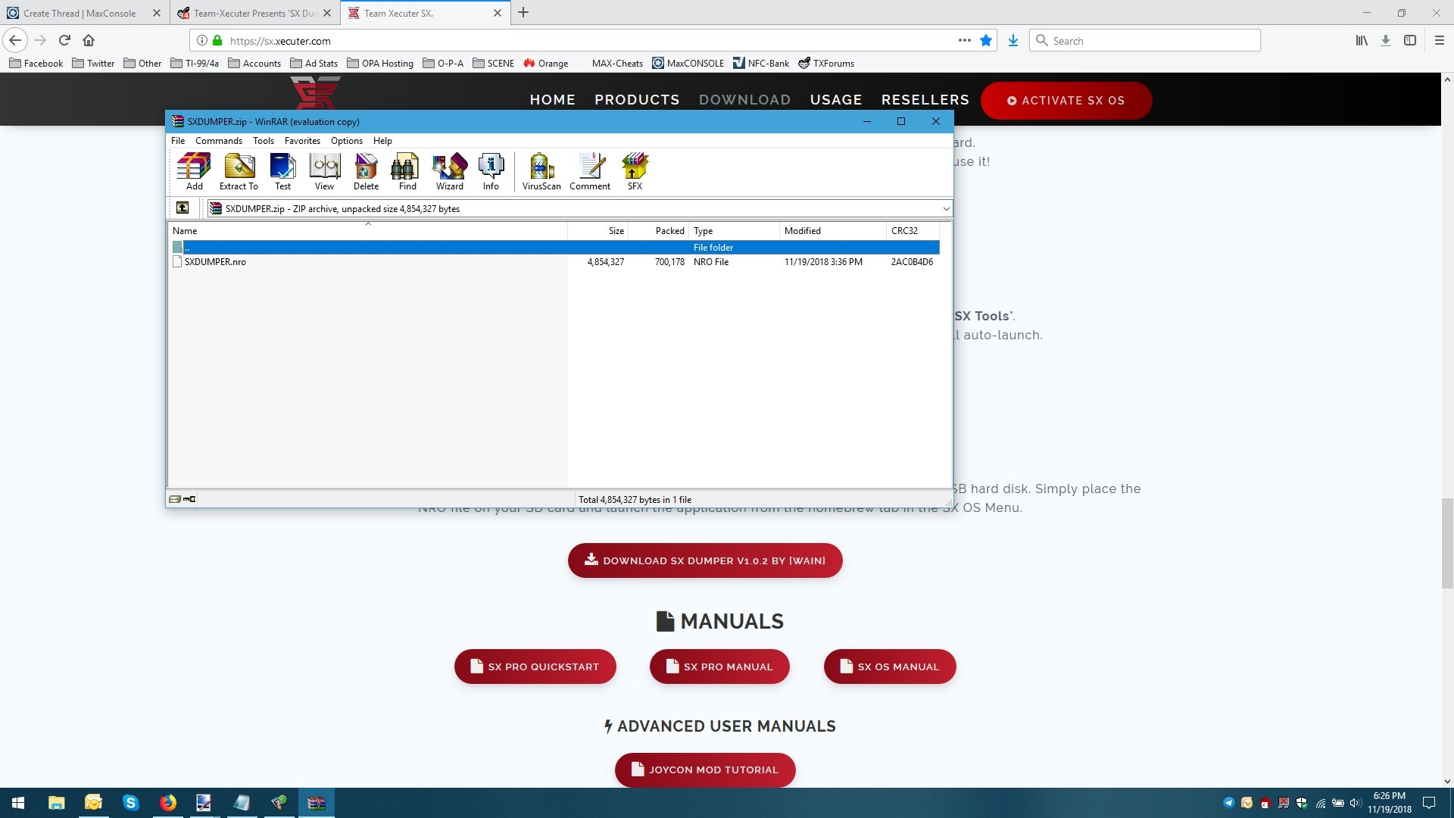Show site information for sx.xecuter.com

tap(202, 41)
